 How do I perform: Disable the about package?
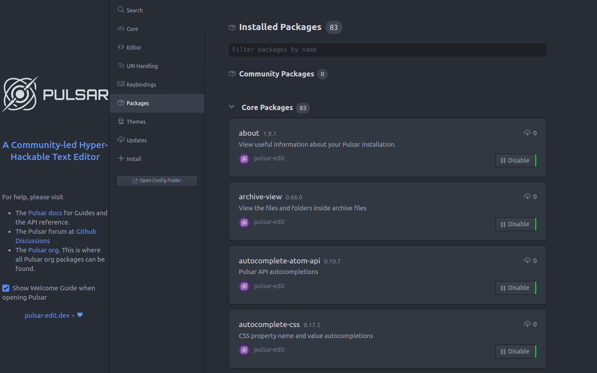click(516, 160)
